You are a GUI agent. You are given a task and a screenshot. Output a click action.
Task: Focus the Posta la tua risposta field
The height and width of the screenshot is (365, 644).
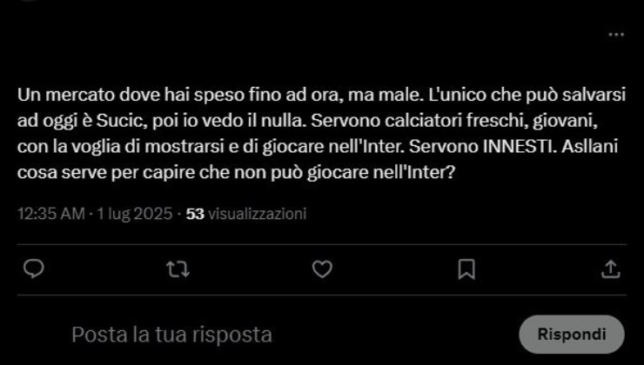pyautogui.click(x=171, y=335)
